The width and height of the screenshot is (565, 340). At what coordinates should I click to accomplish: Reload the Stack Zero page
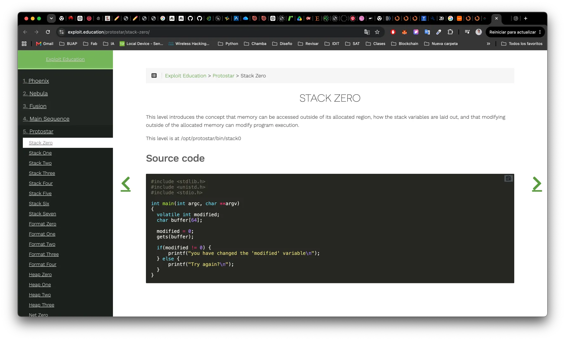(x=48, y=32)
